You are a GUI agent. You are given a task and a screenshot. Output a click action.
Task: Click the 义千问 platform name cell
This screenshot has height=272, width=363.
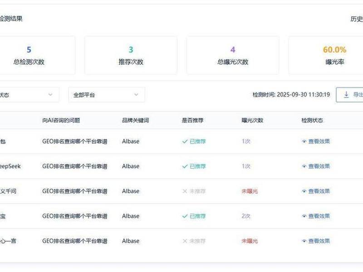(8, 191)
